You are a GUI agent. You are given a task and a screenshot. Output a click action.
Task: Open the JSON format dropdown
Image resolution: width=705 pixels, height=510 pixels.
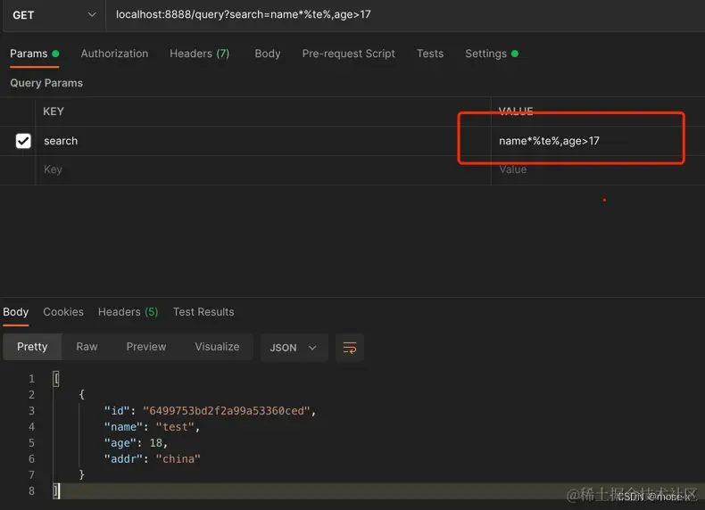pyautogui.click(x=294, y=348)
